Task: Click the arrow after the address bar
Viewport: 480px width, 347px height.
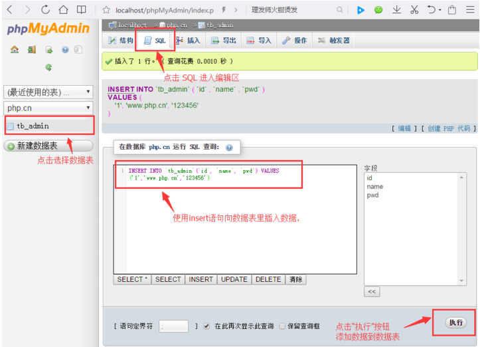Action: point(236,10)
